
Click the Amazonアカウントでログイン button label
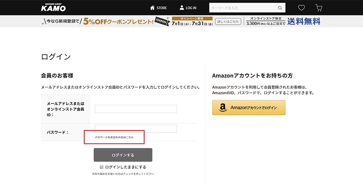click(x=254, y=108)
